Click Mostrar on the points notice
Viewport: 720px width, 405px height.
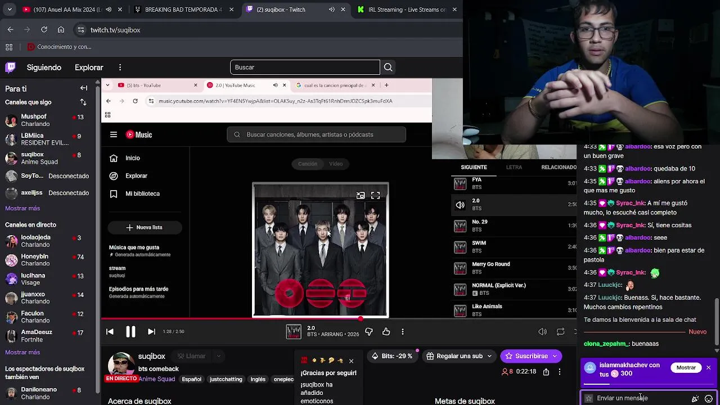tap(686, 368)
